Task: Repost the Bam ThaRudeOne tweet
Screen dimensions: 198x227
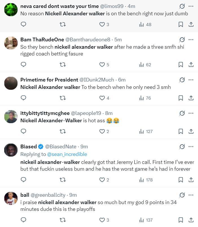Action: [x=63, y=65]
